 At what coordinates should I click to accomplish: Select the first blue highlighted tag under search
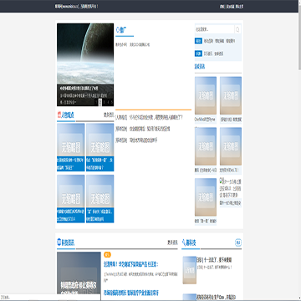[x=198, y=41]
